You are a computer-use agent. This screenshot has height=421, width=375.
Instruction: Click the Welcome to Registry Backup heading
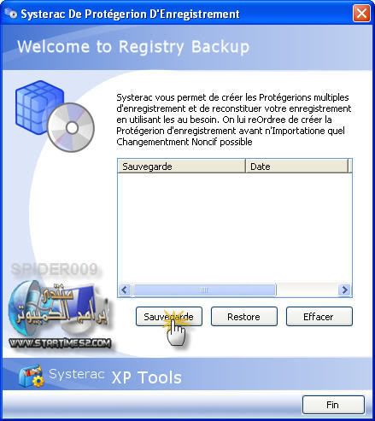pyautogui.click(x=133, y=47)
